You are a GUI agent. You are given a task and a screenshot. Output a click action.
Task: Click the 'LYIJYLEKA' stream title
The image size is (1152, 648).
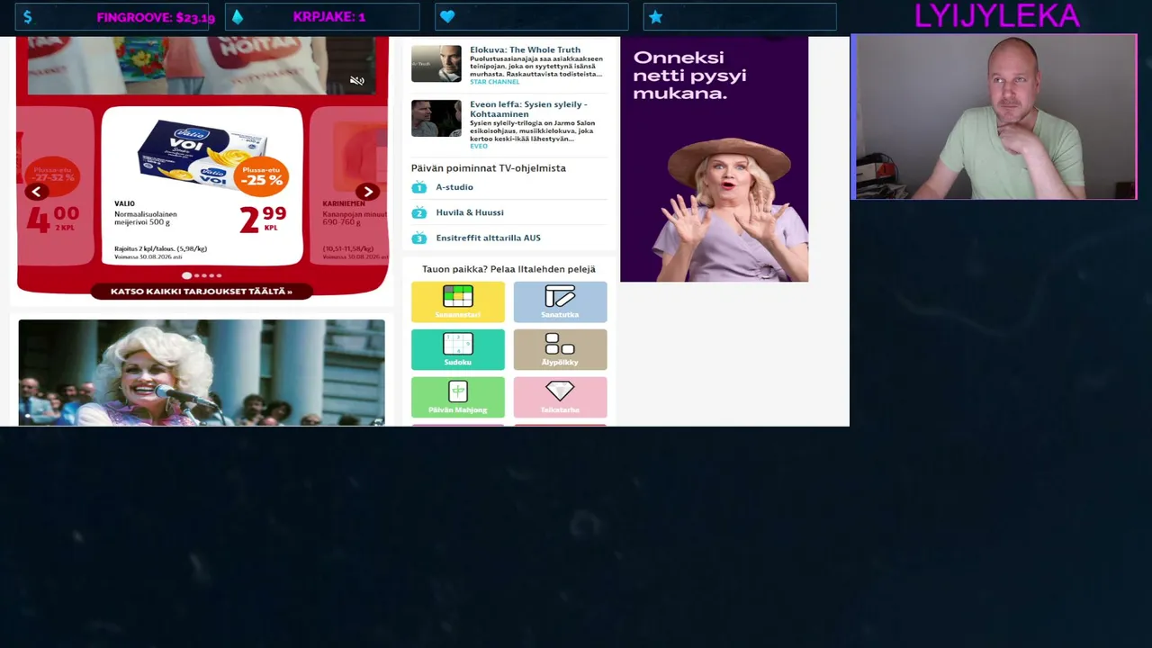pos(997,16)
